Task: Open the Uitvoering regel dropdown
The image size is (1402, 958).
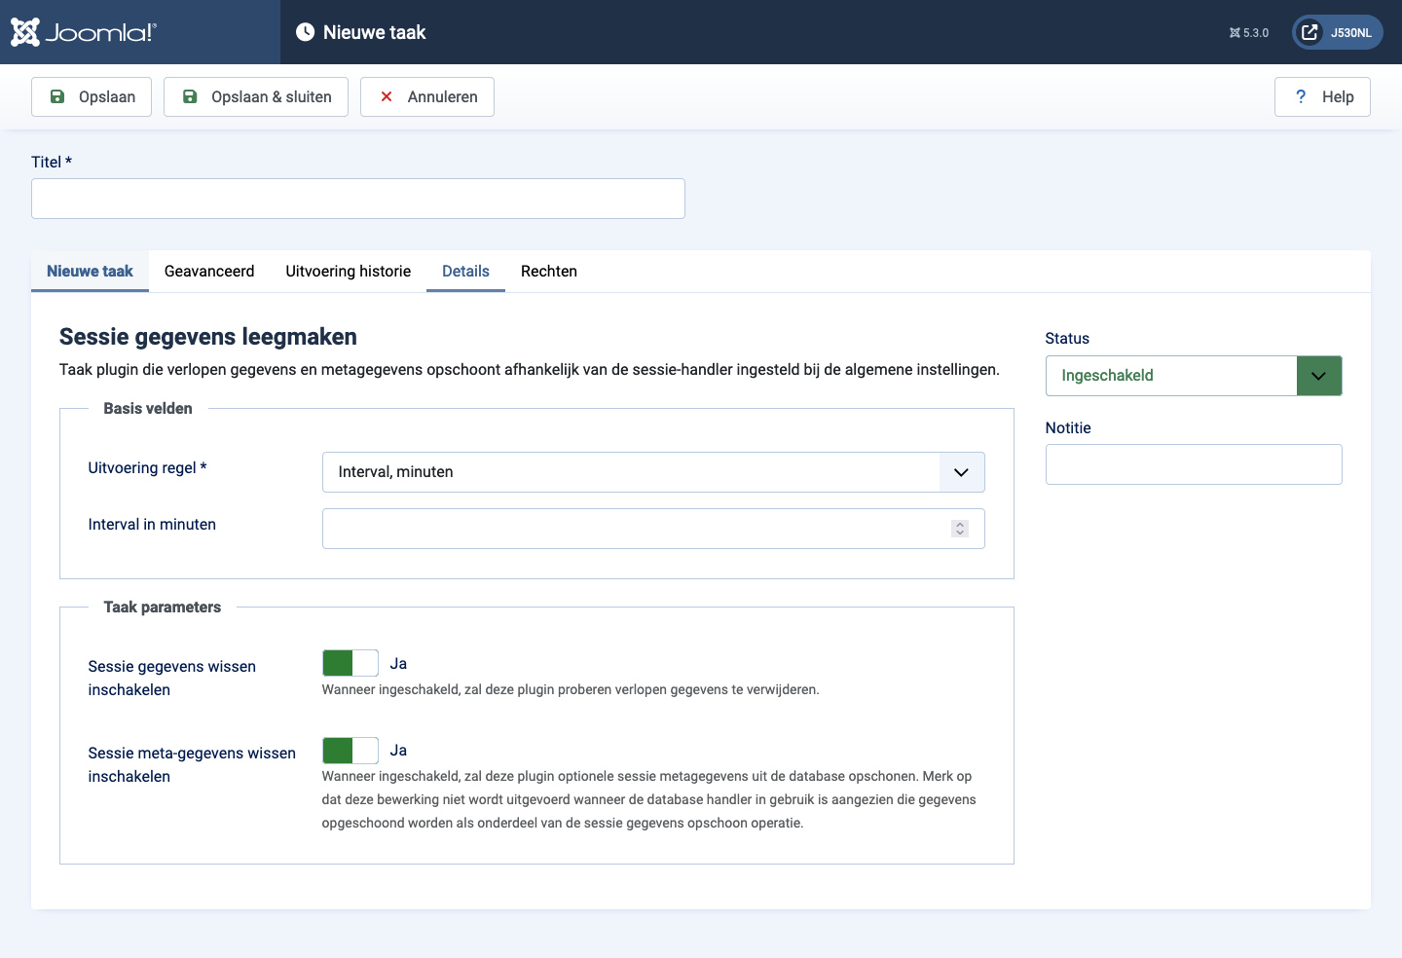Action: [x=653, y=472]
